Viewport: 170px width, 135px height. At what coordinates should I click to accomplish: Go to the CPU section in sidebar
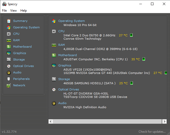tap(16, 34)
